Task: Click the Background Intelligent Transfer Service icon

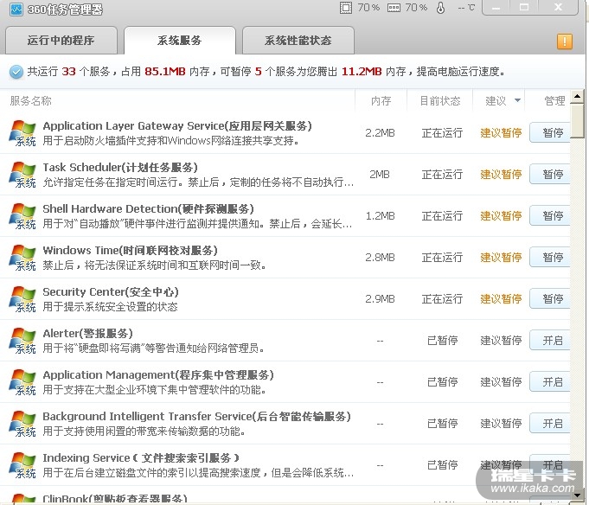Action: pos(22,424)
